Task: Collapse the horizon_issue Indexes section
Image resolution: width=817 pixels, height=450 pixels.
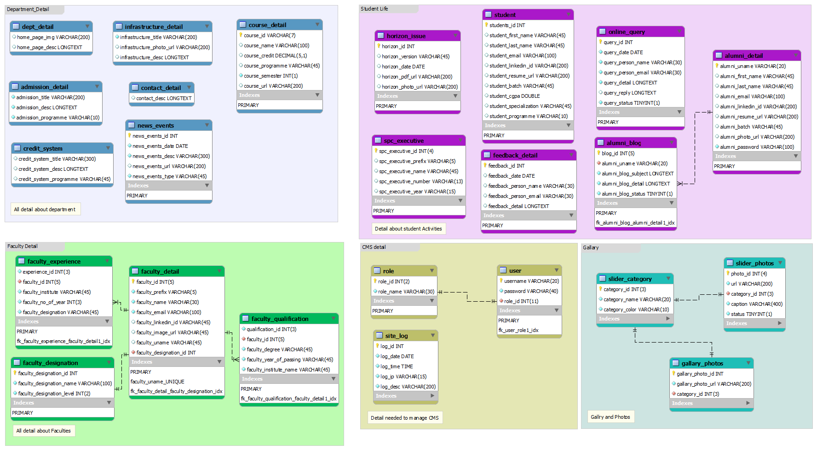Action: (x=455, y=96)
